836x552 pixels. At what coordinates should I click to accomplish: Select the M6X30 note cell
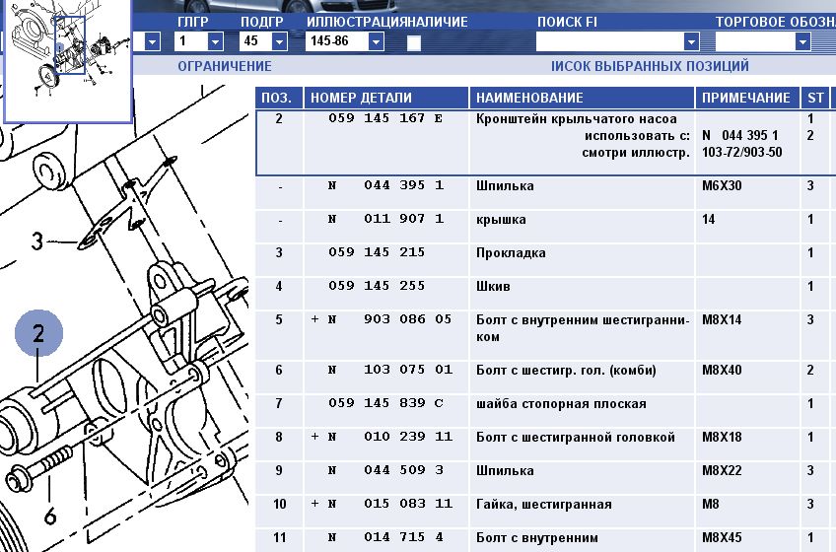pos(747,193)
